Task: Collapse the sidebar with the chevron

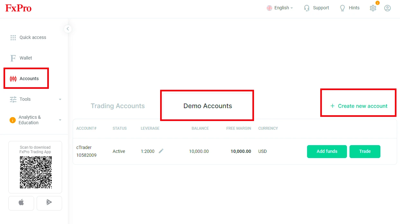Action: (x=68, y=29)
